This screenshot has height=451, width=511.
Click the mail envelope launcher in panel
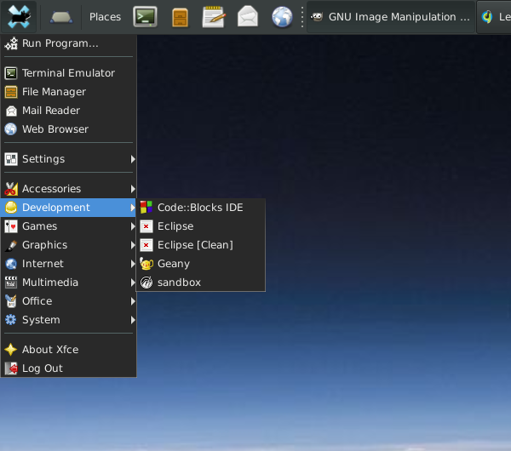coord(248,16)
